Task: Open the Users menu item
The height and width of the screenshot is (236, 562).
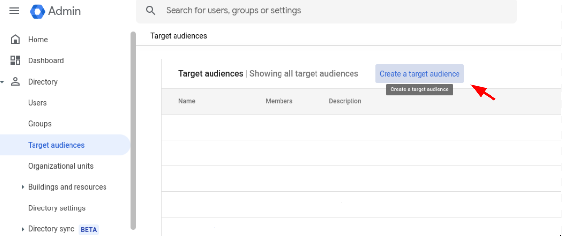Action: pos(37,103)
